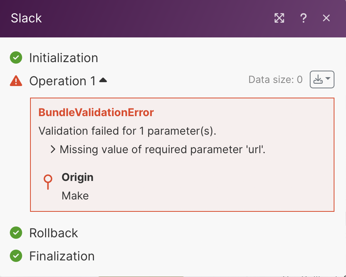This screenshot has width=346, height=277.
Task: Select the Rollback step label
Action: pos(54,233)
